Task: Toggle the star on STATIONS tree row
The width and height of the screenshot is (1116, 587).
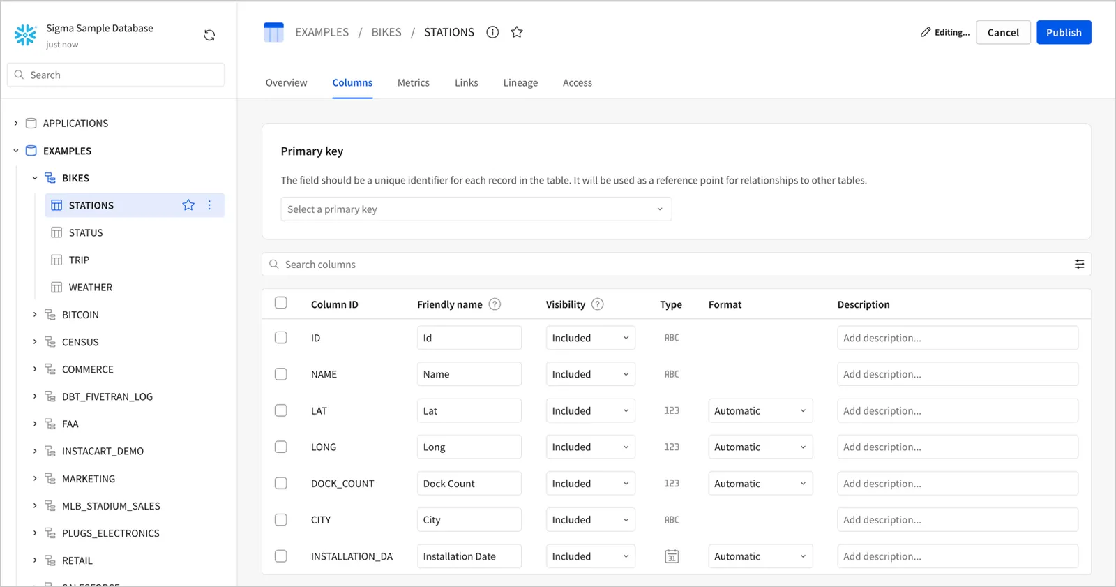Action: point(188,205)
